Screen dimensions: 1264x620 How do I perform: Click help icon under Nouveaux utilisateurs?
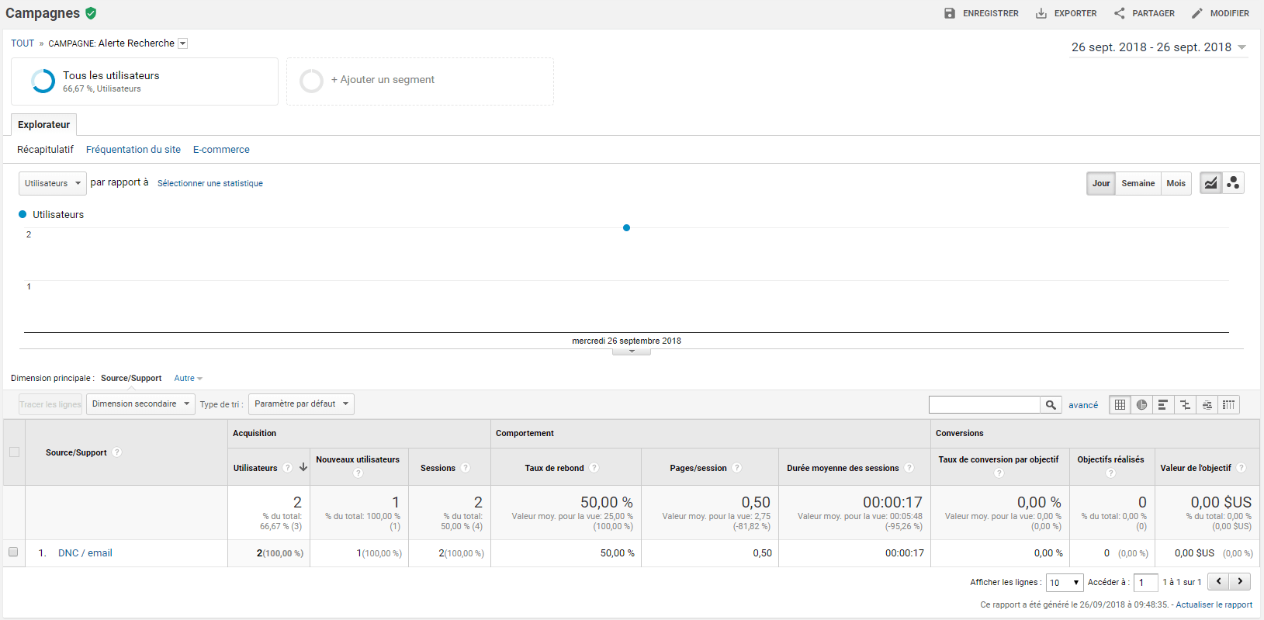point(358,473)
